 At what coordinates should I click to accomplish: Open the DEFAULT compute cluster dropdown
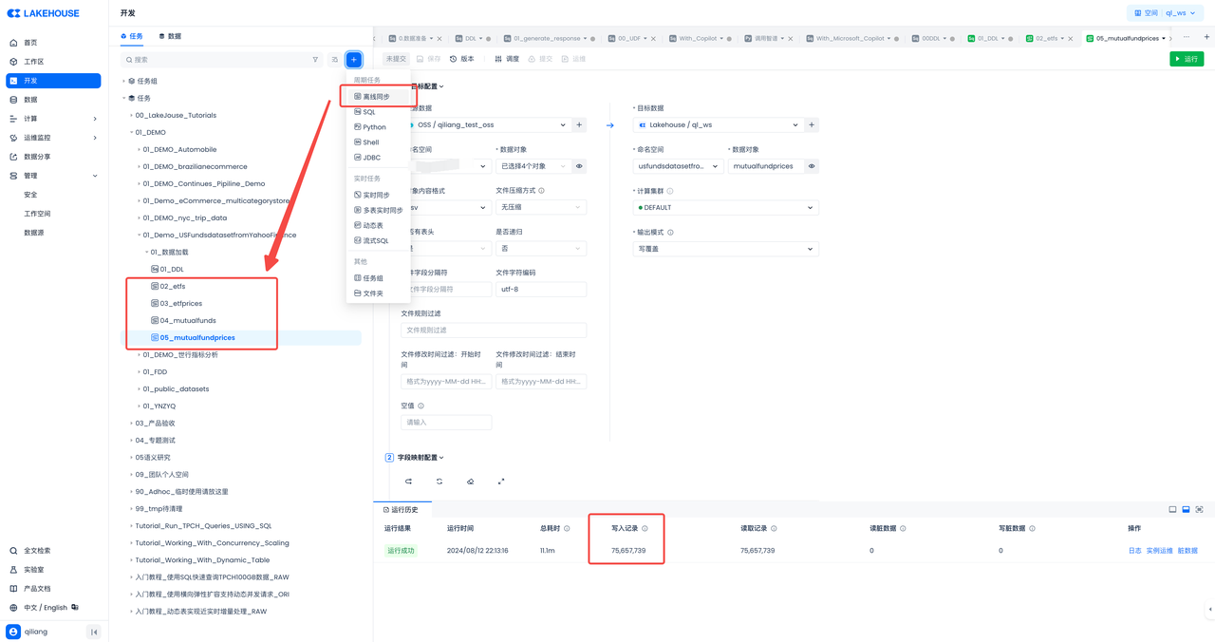click(725, 207)
